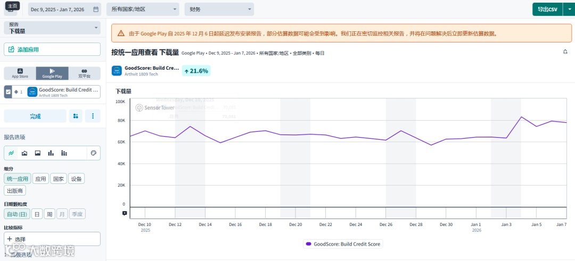Screen dimensions: 575x261
Task: Toggle the GoodScore app checkbox
Action: (x=8, y=92)
